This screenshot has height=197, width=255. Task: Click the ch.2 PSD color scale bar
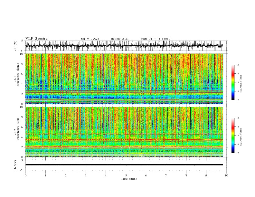(233, 136)
